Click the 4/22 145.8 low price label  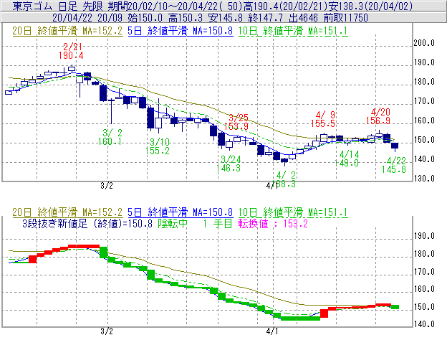(x=394, y=165)
